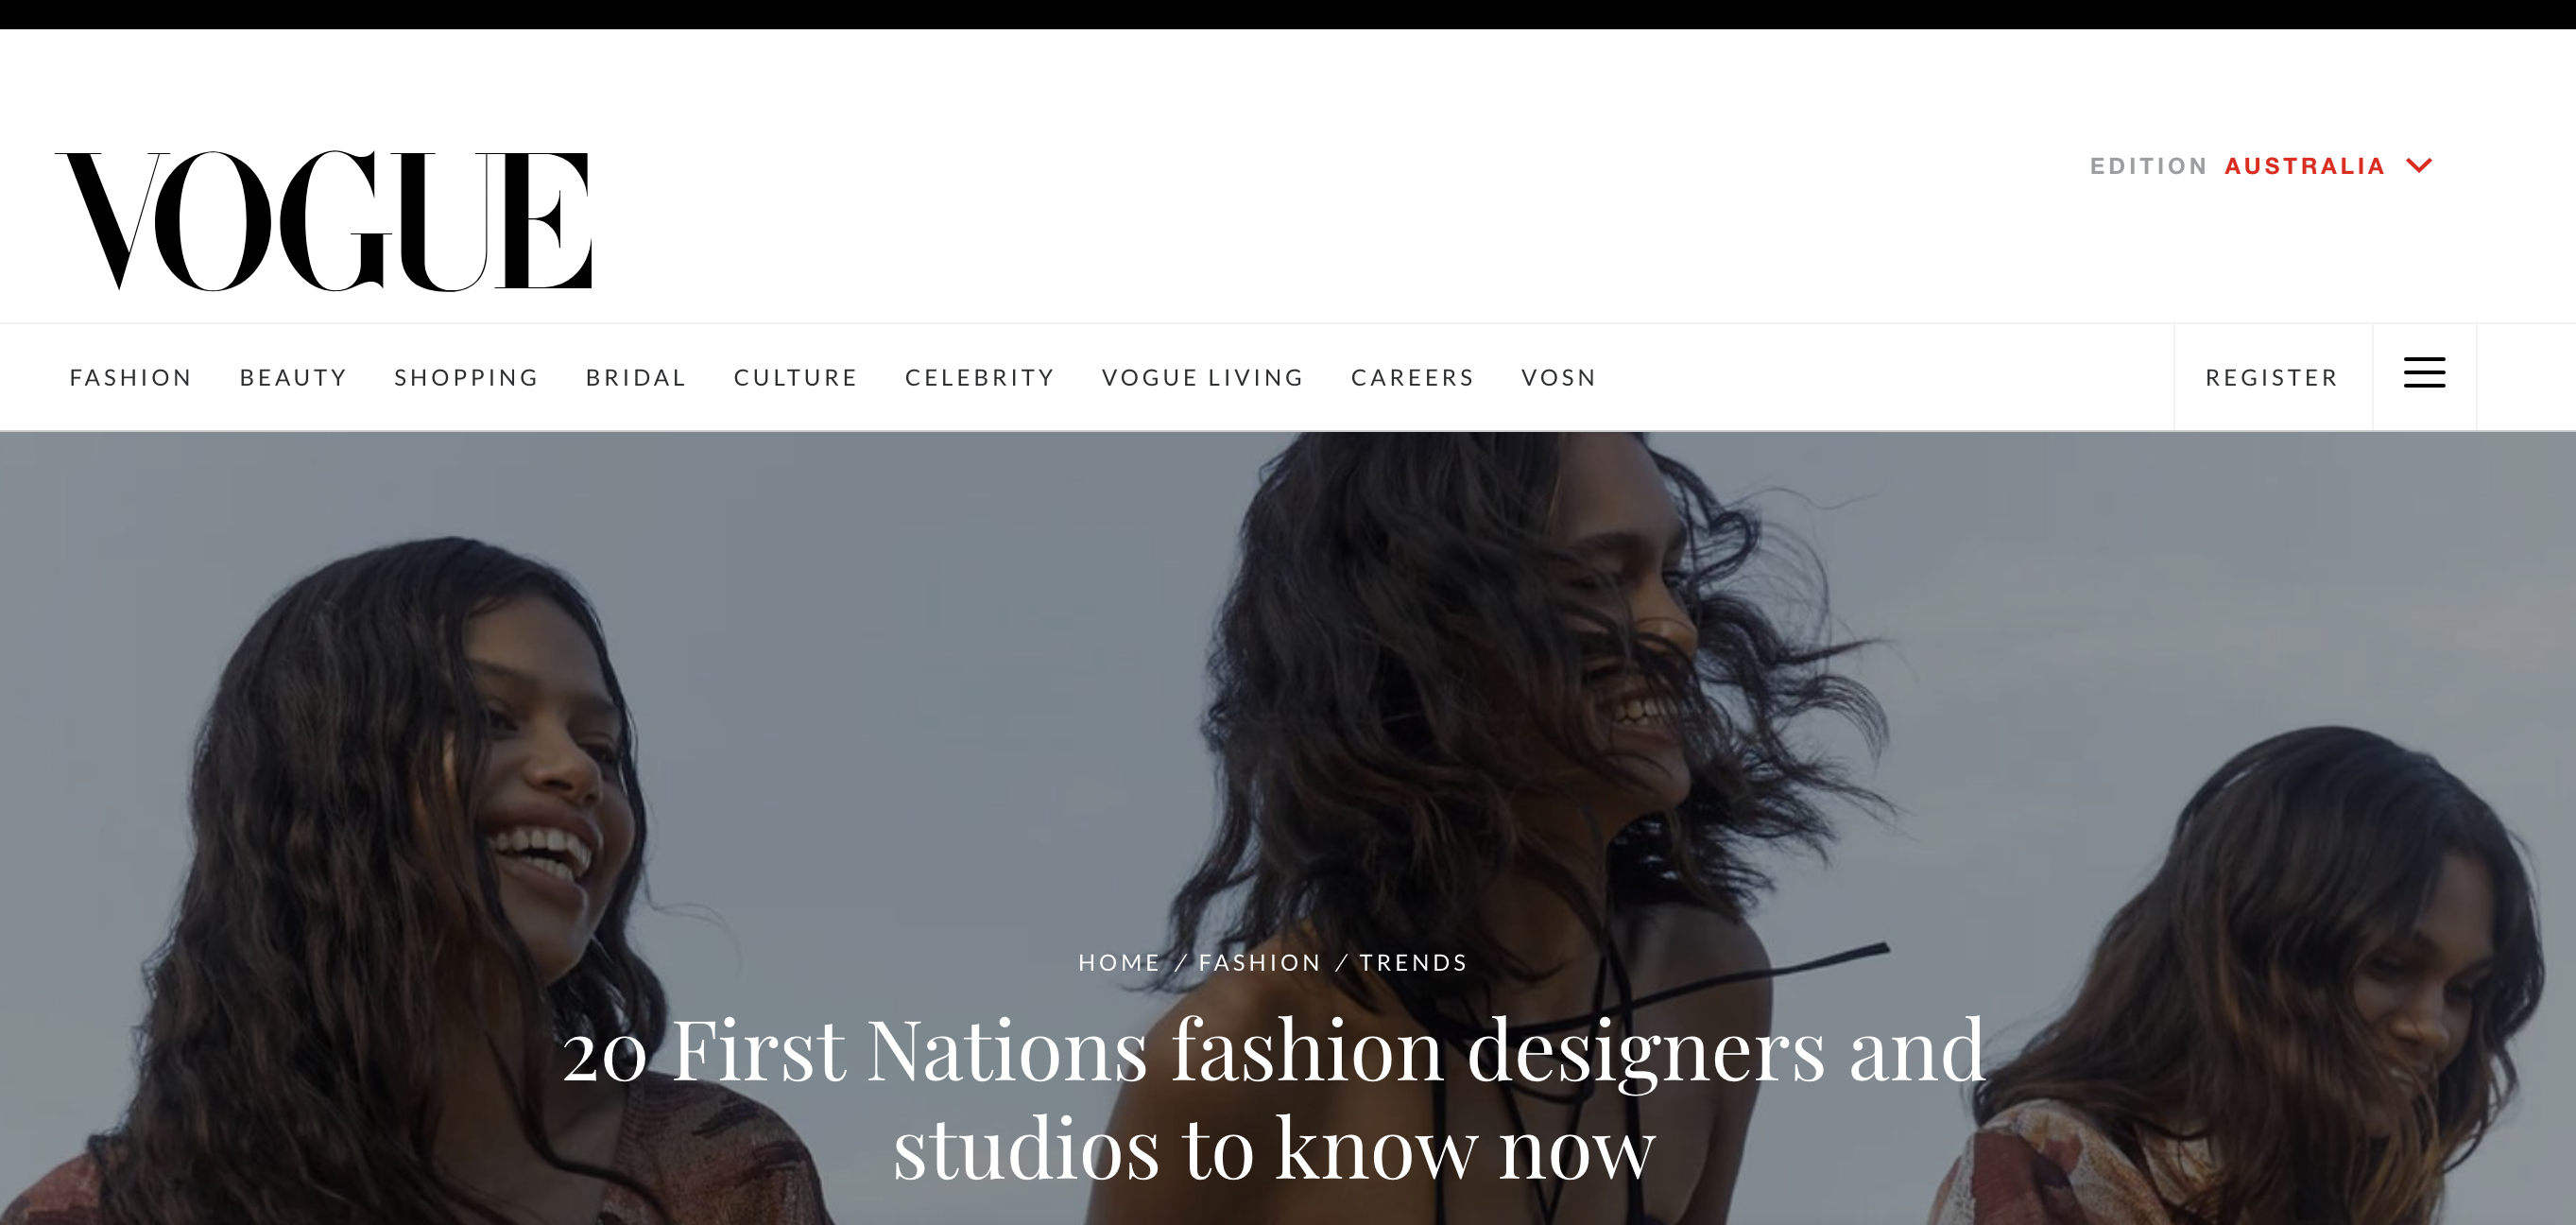Click the Vogue logo
The width and height of the screenshot is (2576, 1225).
(x=323, y=221)
